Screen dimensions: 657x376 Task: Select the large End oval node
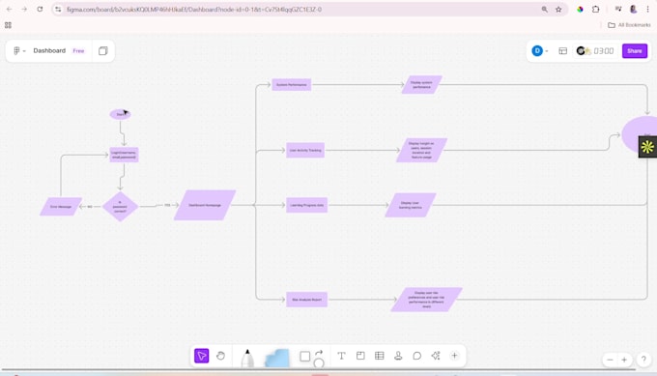pyautogui.click(x=639, y=134)
